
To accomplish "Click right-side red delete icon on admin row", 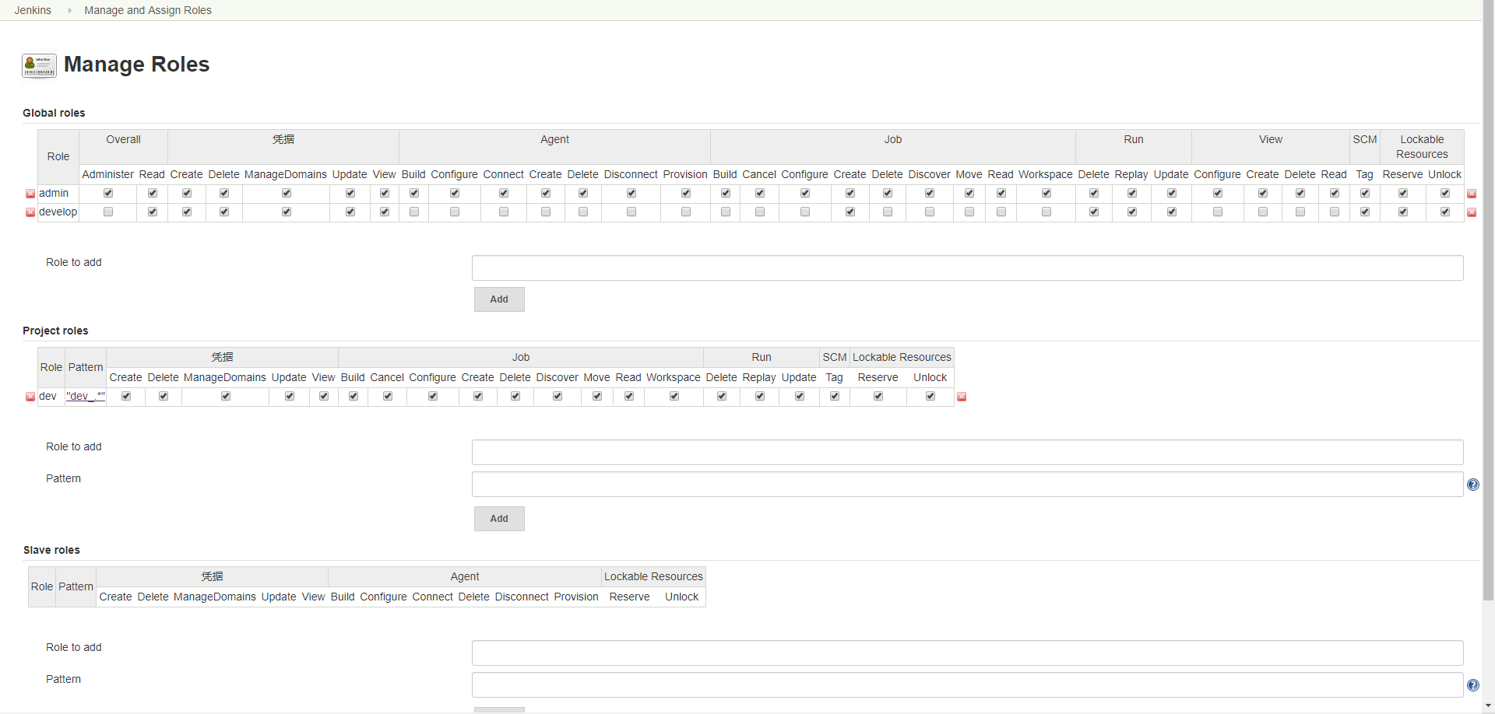I will 1471,194.
